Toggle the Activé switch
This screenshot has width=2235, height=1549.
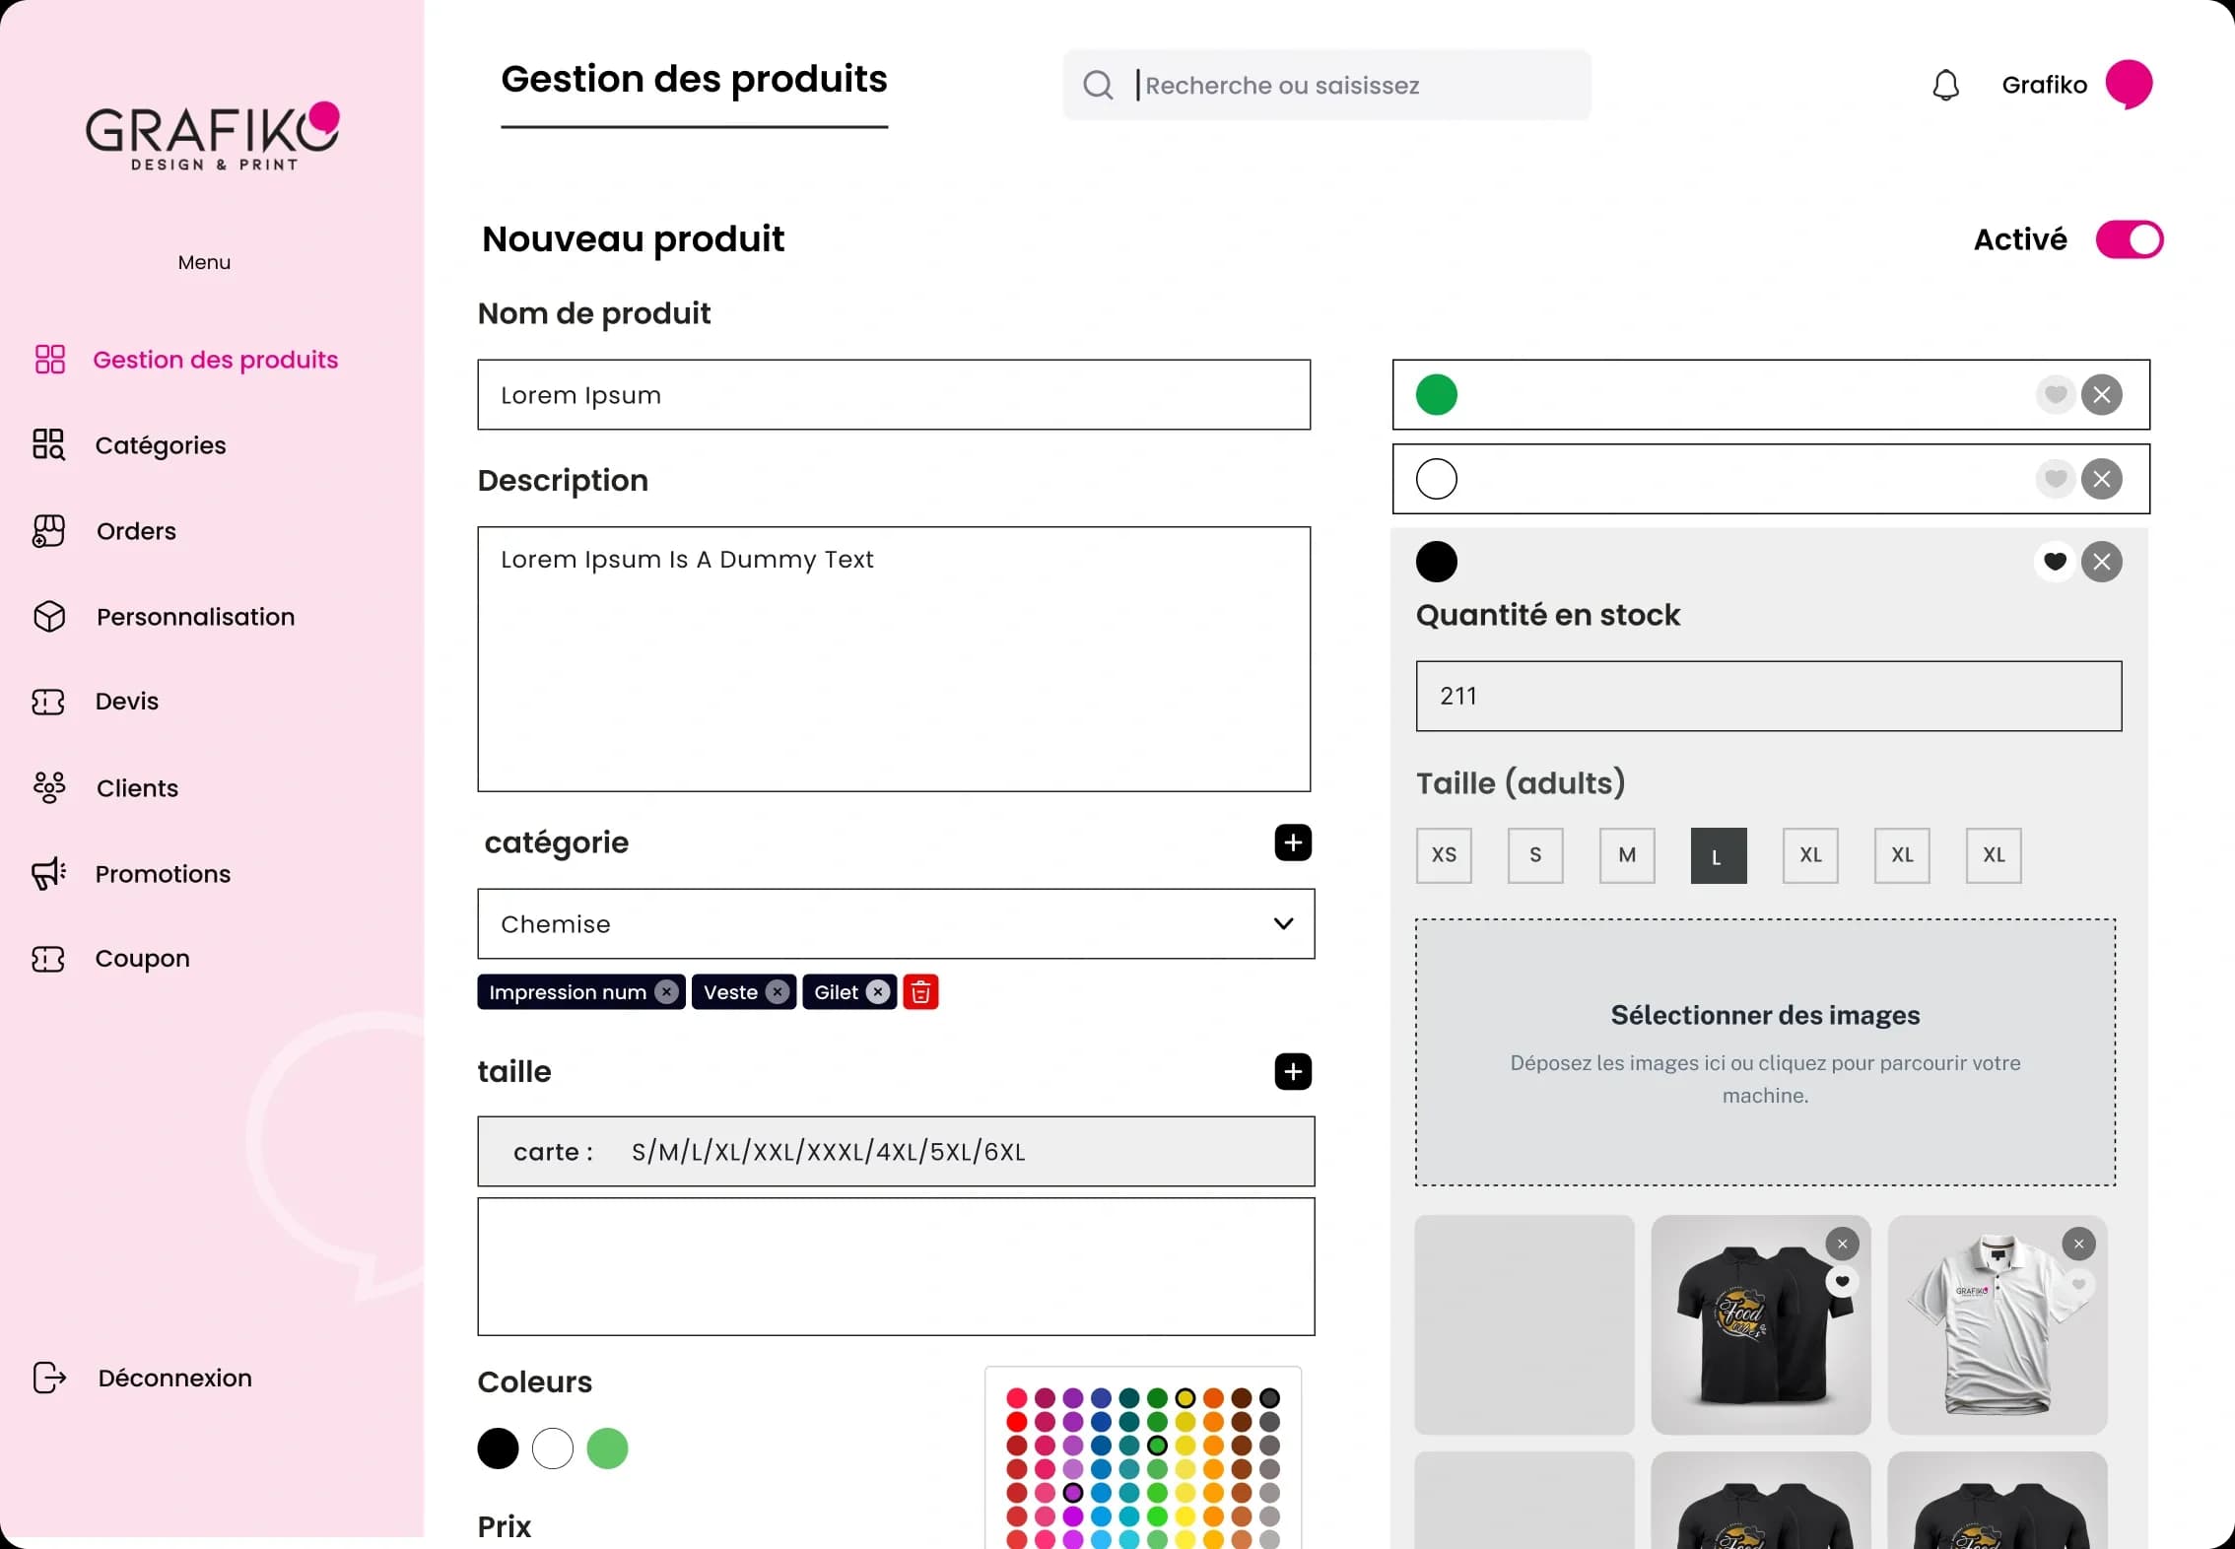click(2129, 239)
